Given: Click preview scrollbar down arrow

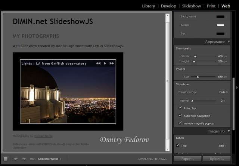Looking at the screenshot, I should [x=168, y=149].
